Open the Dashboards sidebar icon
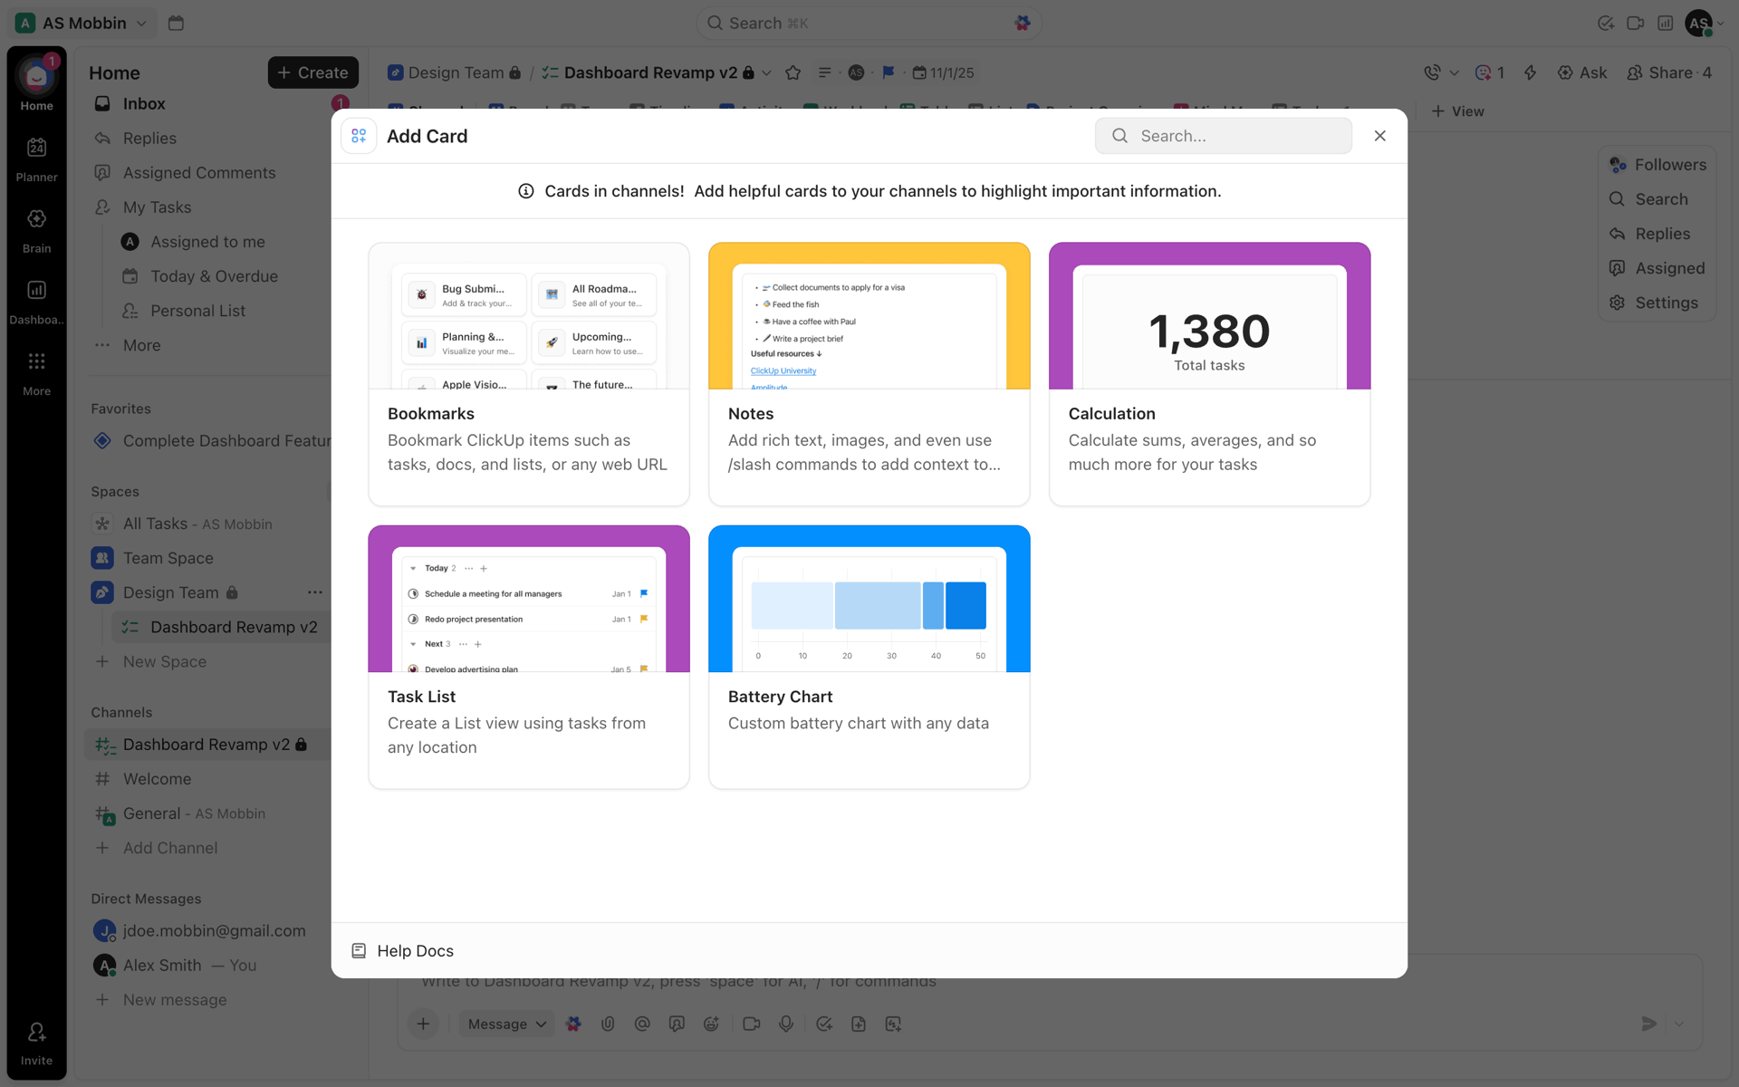 coord(36,302)
